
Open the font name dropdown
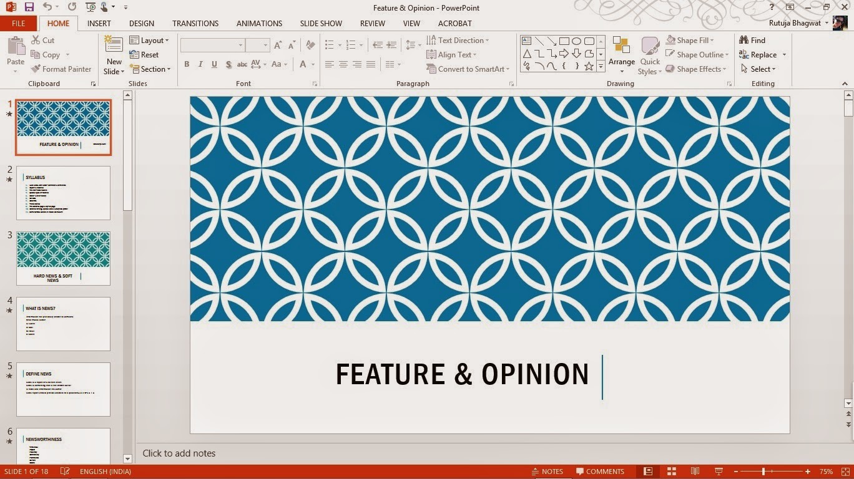(240, 45)
